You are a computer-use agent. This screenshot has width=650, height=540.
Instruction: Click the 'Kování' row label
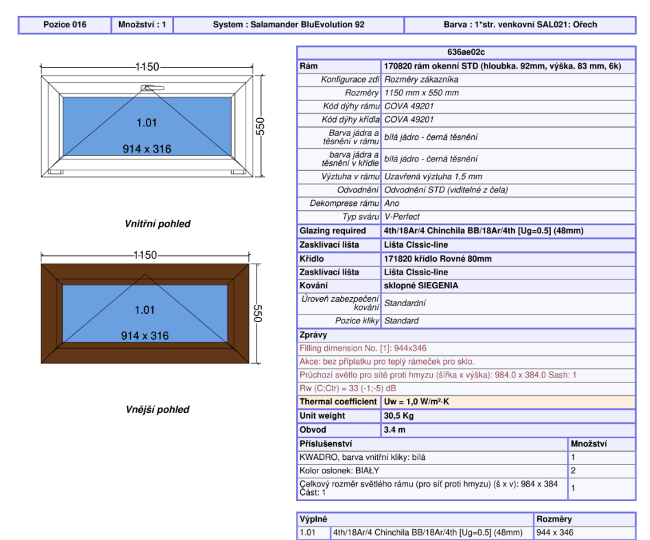314,285
